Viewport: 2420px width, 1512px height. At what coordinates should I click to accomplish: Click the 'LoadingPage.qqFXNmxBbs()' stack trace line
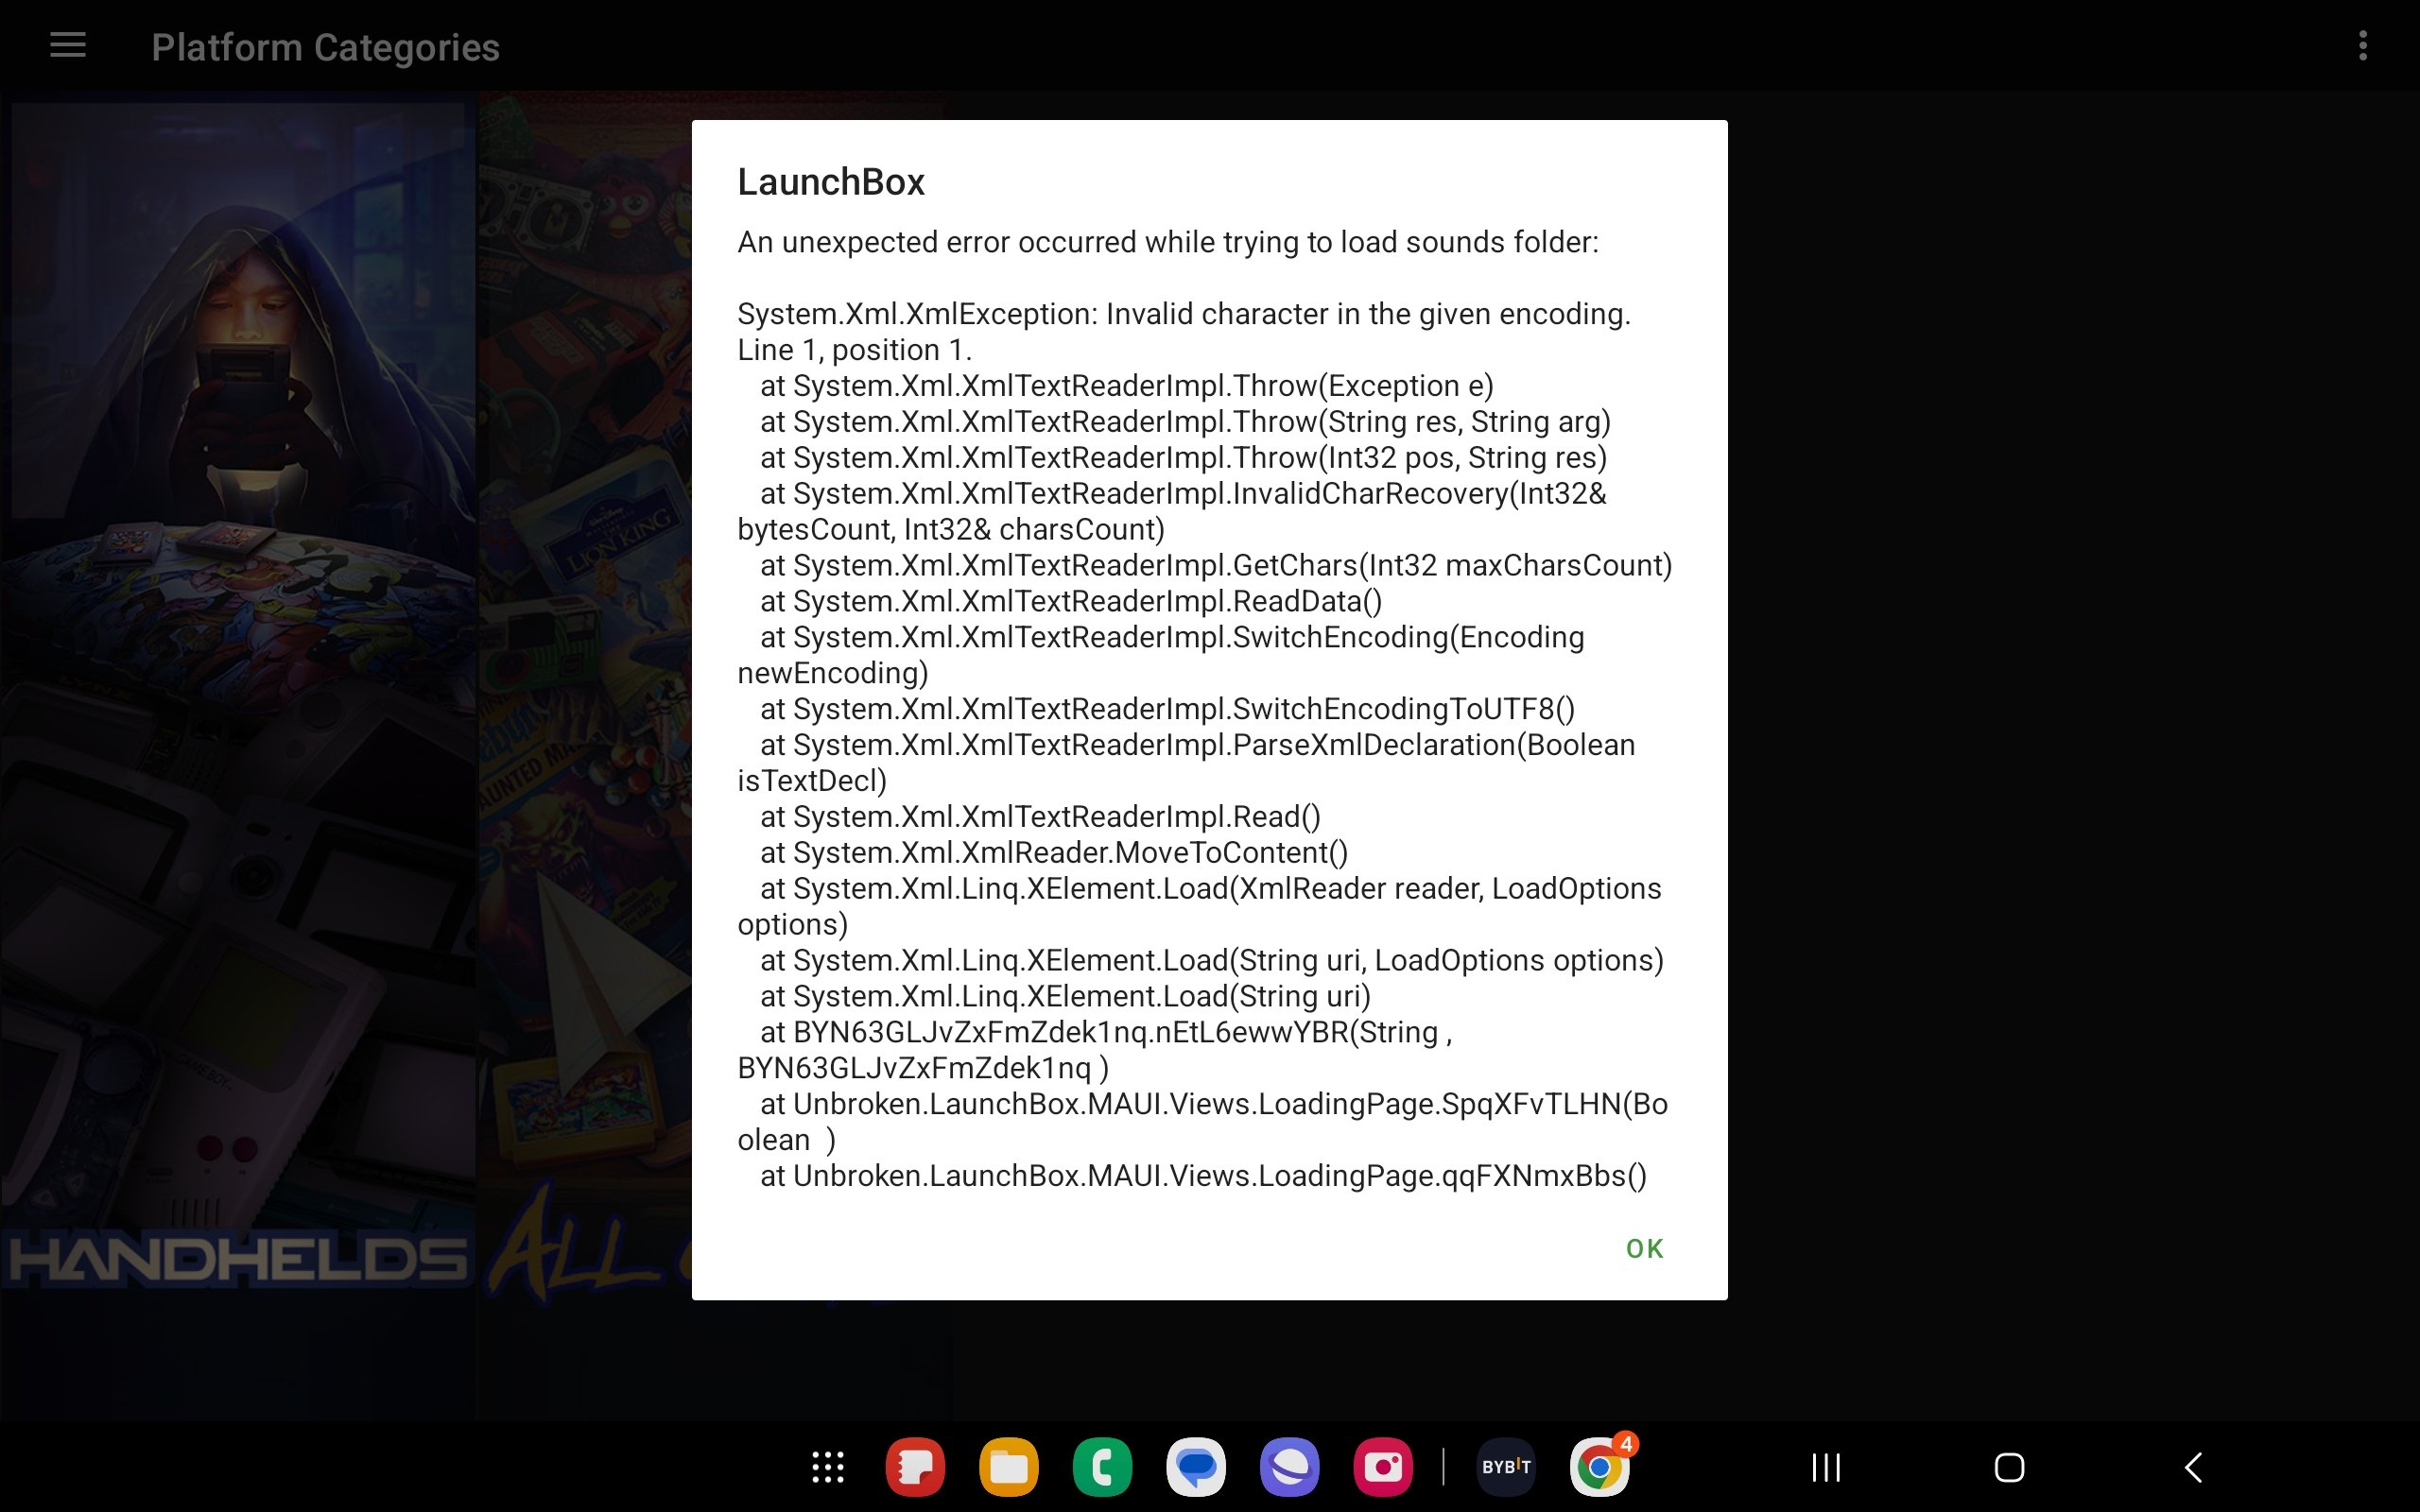1203,1176
